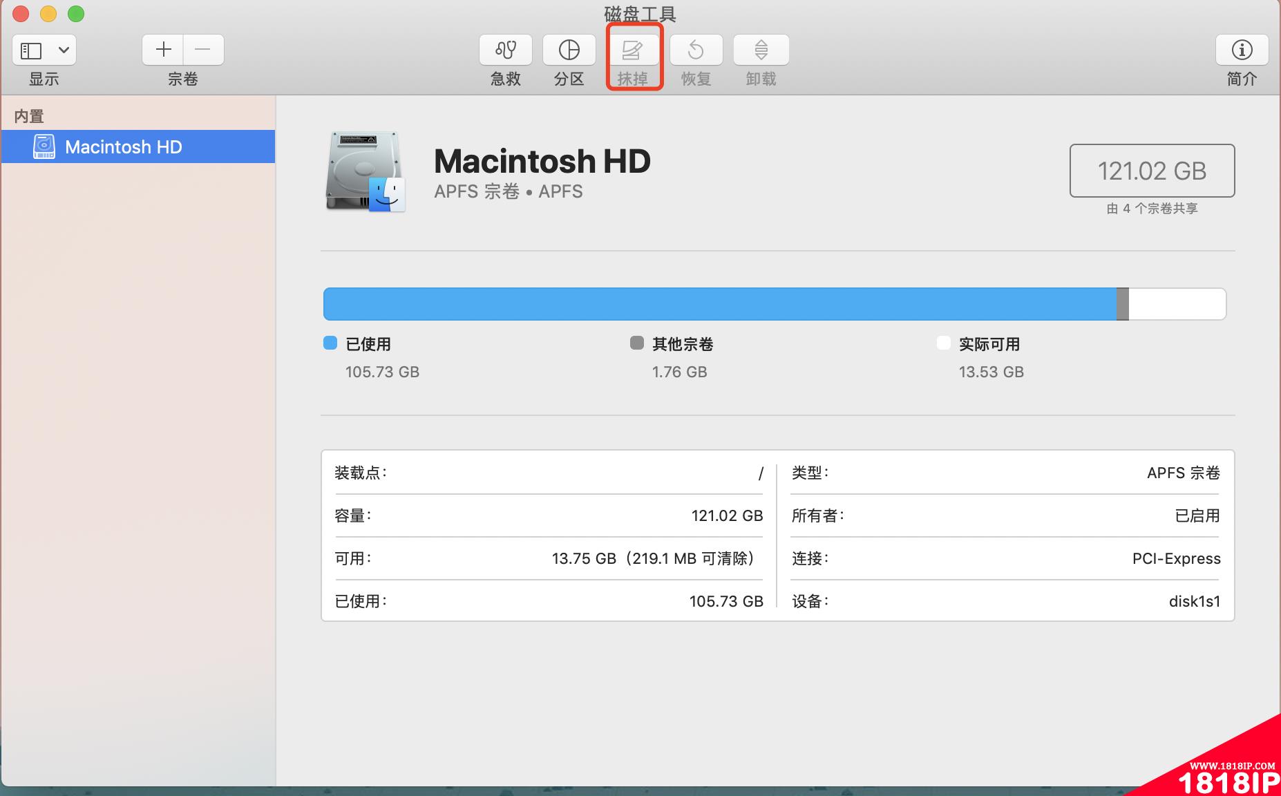Open the view options dropdown chevron
This screenshot has height=796, width=1281.
pos(64,50)
